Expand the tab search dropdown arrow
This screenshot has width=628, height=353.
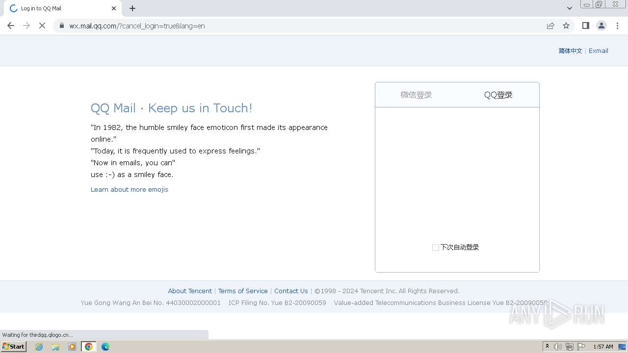pos(569,8)
